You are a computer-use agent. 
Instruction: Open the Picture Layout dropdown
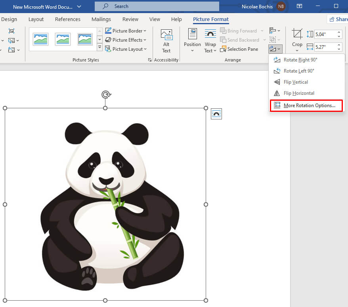click(x=126, y=49)
